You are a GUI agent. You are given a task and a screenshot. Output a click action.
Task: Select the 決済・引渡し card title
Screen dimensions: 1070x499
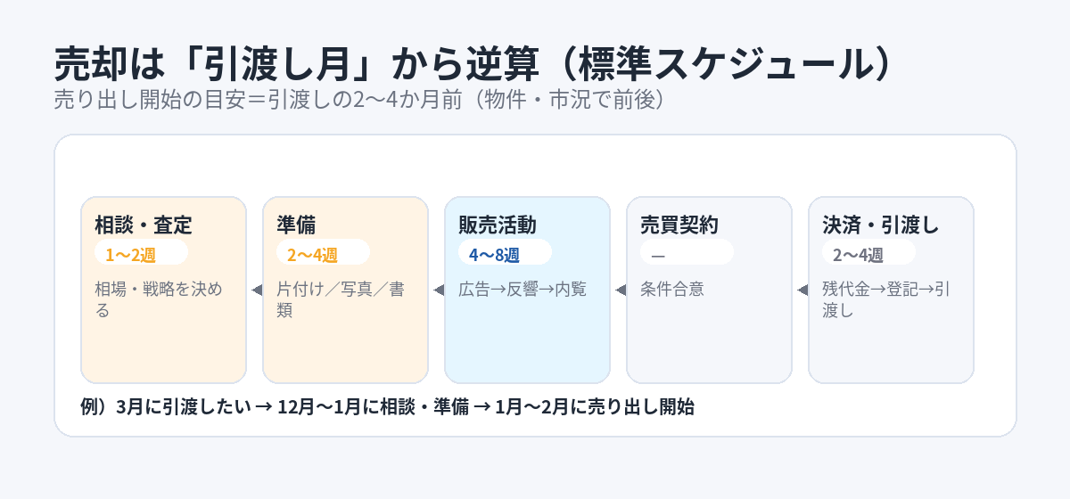tap(881, 225)
